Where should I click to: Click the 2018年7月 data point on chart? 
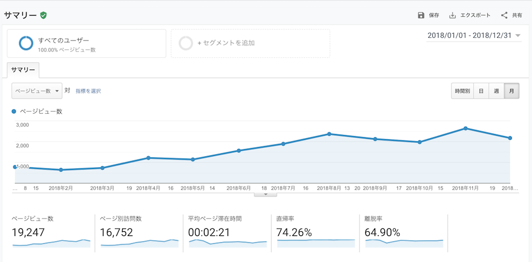point(283,144)
